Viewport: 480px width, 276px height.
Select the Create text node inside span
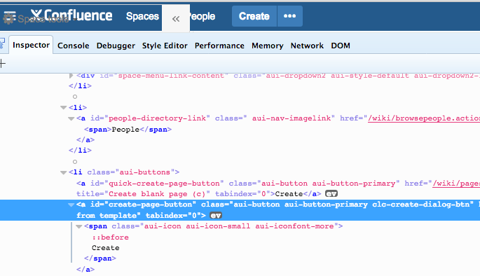point(106,248)
